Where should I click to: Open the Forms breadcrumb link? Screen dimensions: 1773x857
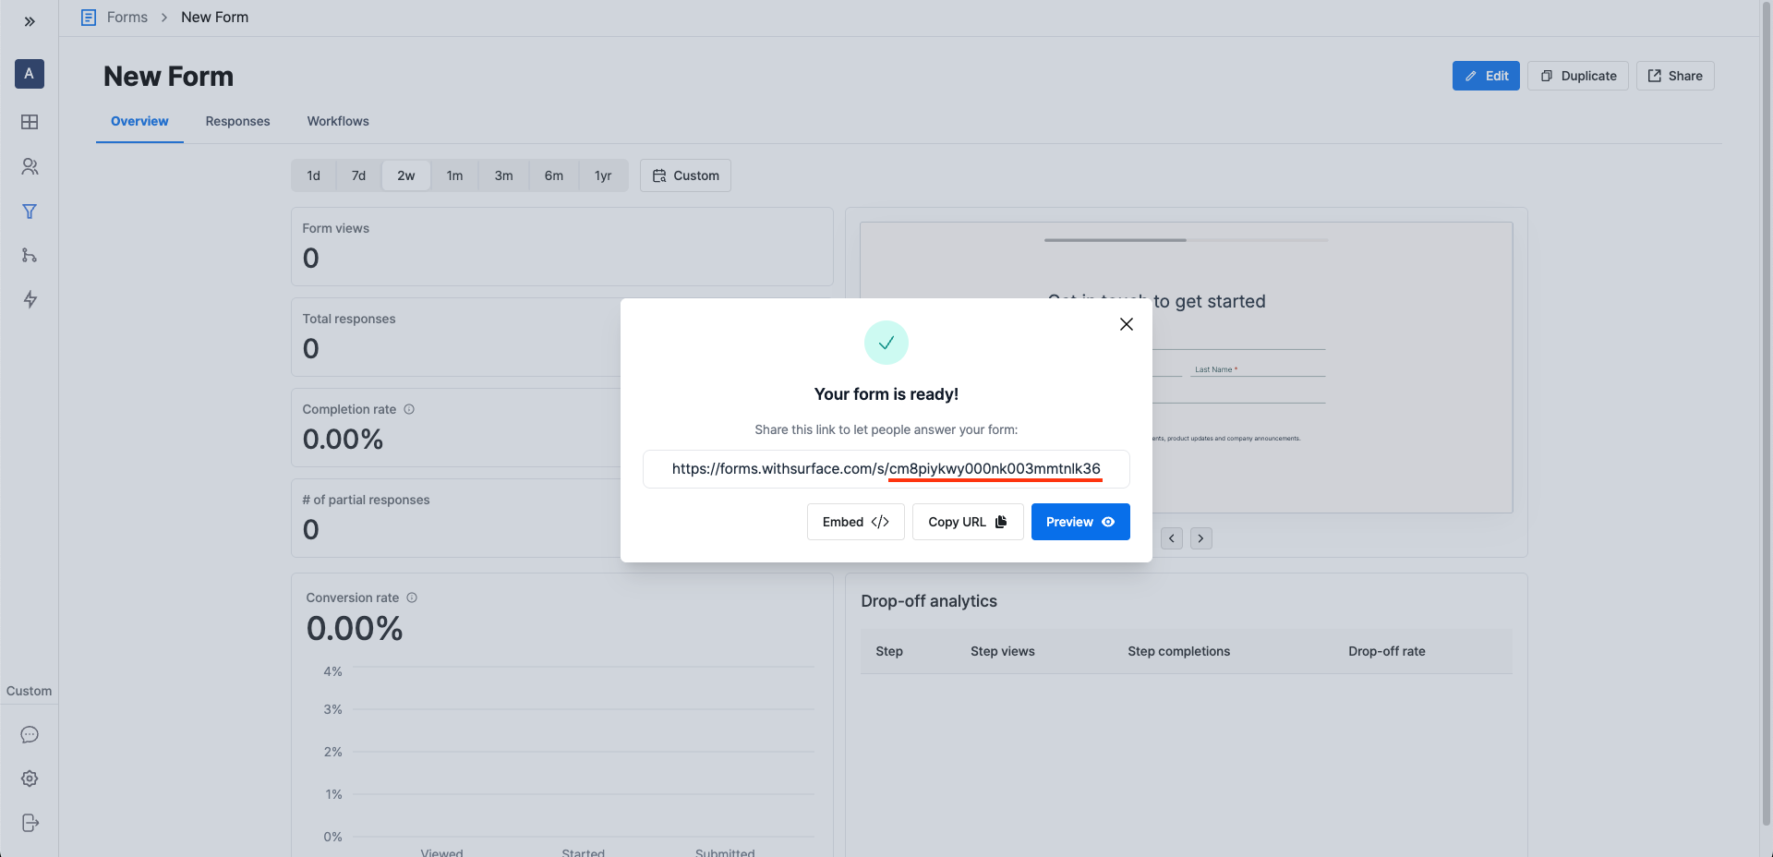click(x=127, y=17)
